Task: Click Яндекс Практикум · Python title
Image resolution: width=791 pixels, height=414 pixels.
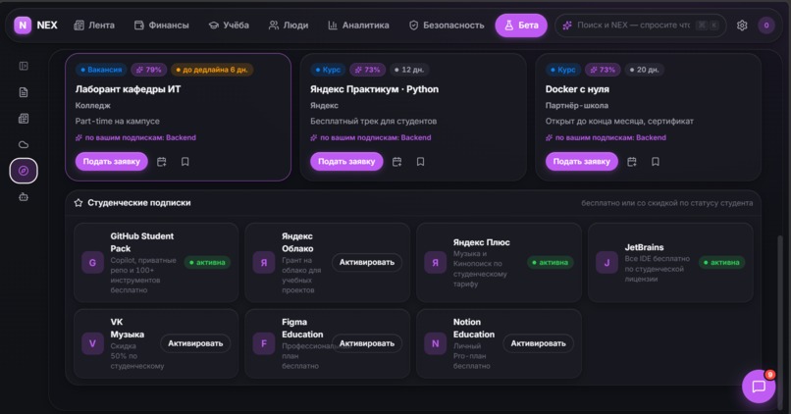Action: [374, 89]
